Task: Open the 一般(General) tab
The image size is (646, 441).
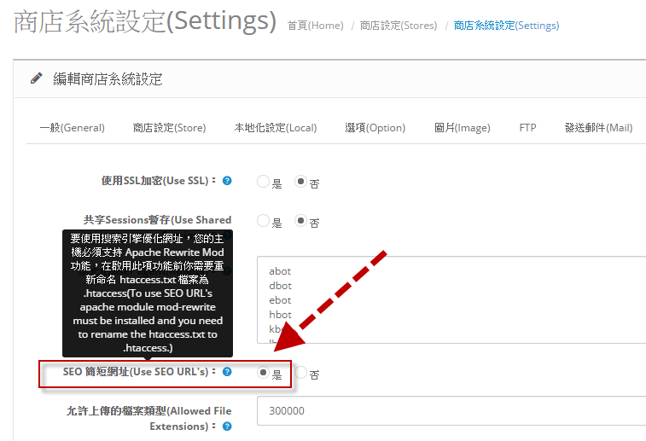Action: pyautogui.click(x=72, y=128)
